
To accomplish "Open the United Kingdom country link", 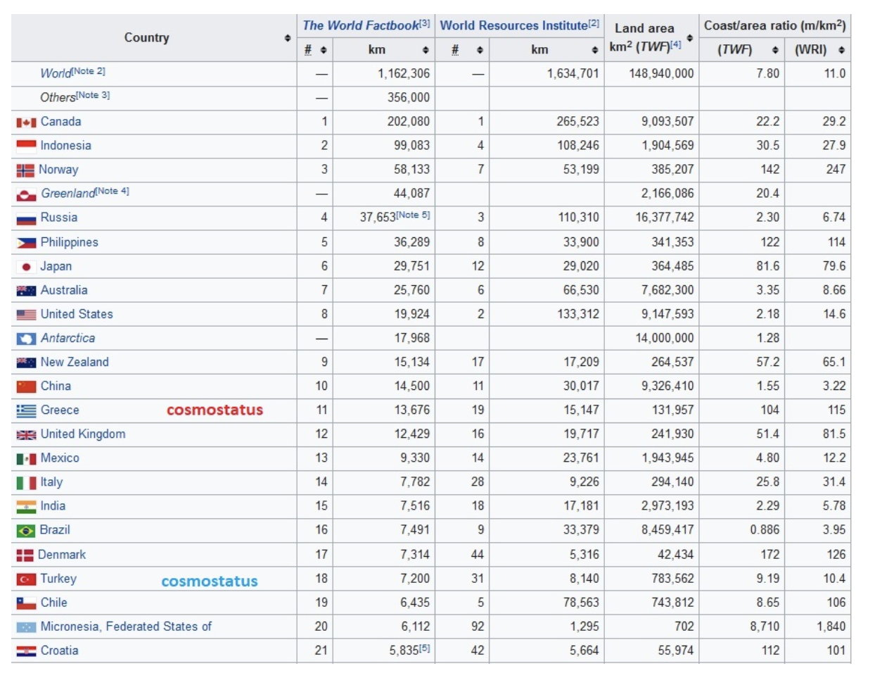I will pyautogui.click(x=83, y=434).
